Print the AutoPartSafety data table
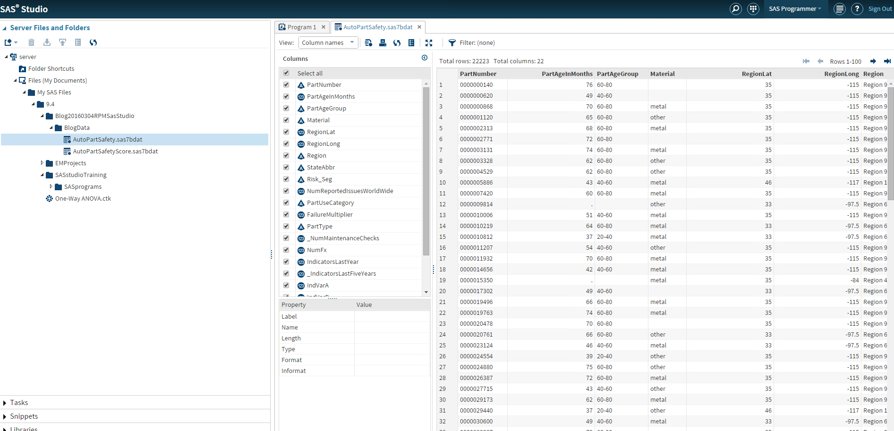This screenshot has height=431, width=894. 383,42
